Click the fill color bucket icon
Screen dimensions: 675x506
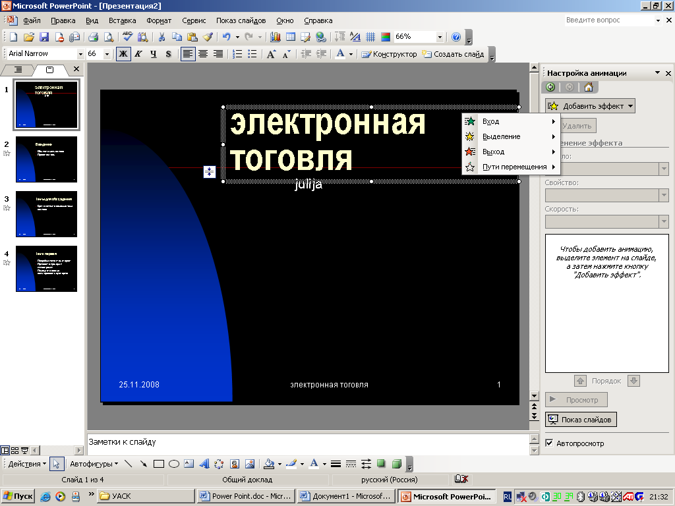269,464
